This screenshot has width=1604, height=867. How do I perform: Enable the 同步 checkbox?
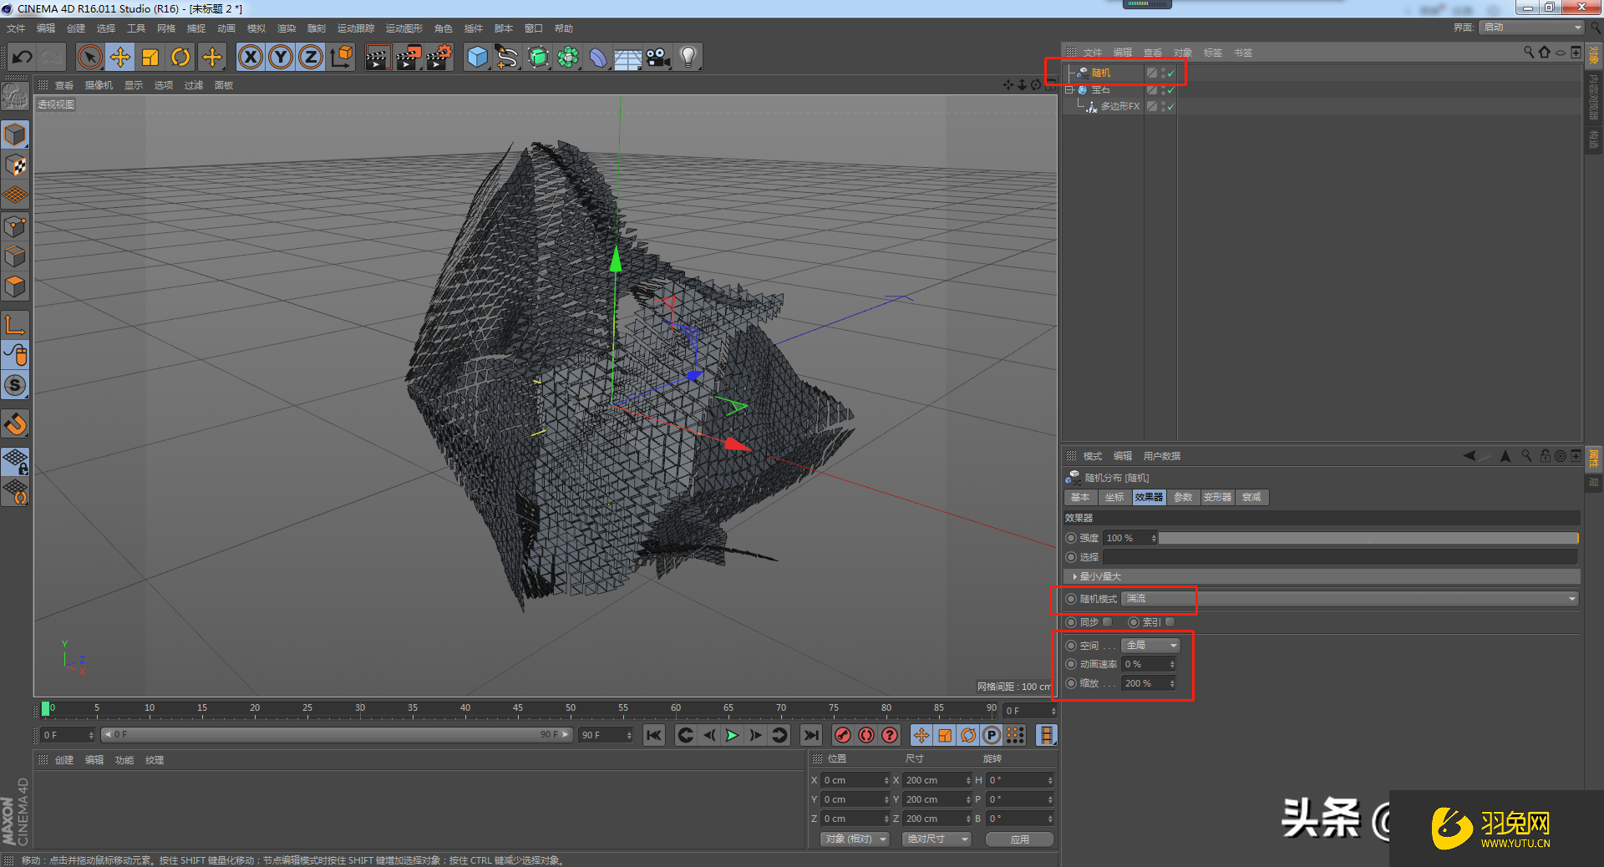(1108, 622)
